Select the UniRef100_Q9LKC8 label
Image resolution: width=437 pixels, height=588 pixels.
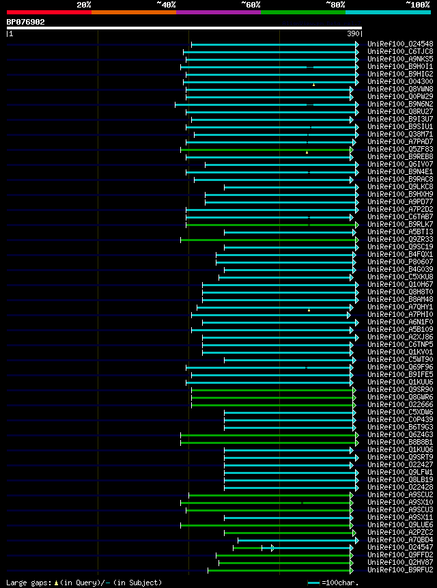(x=400, y=186)
